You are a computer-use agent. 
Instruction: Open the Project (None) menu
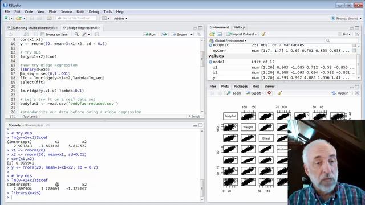click(346, 18)
